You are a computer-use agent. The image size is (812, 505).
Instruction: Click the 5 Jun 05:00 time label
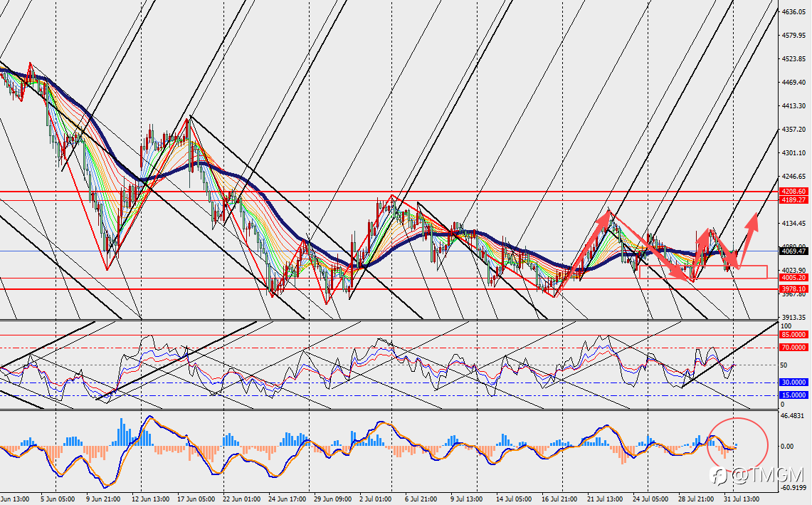click(x=58, y=499)
